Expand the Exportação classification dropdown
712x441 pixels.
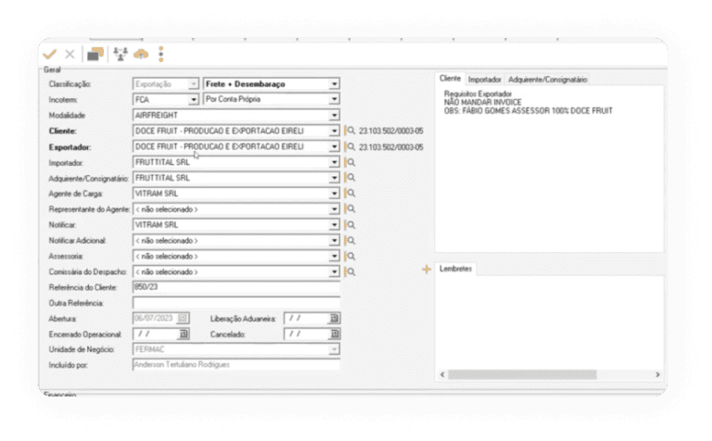(x=194, y=84)
